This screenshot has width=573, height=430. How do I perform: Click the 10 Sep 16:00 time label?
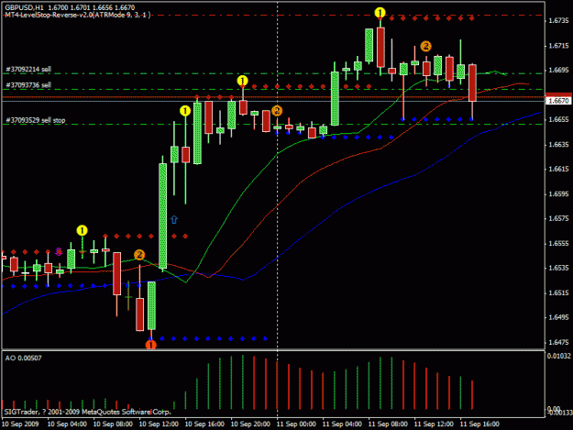pyautogui.click(x=204, y=424)
